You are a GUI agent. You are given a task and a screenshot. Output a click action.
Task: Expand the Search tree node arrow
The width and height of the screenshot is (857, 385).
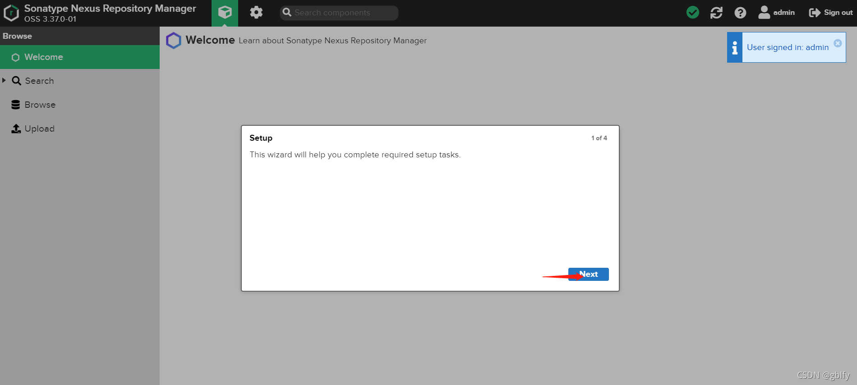click(4, 80)
